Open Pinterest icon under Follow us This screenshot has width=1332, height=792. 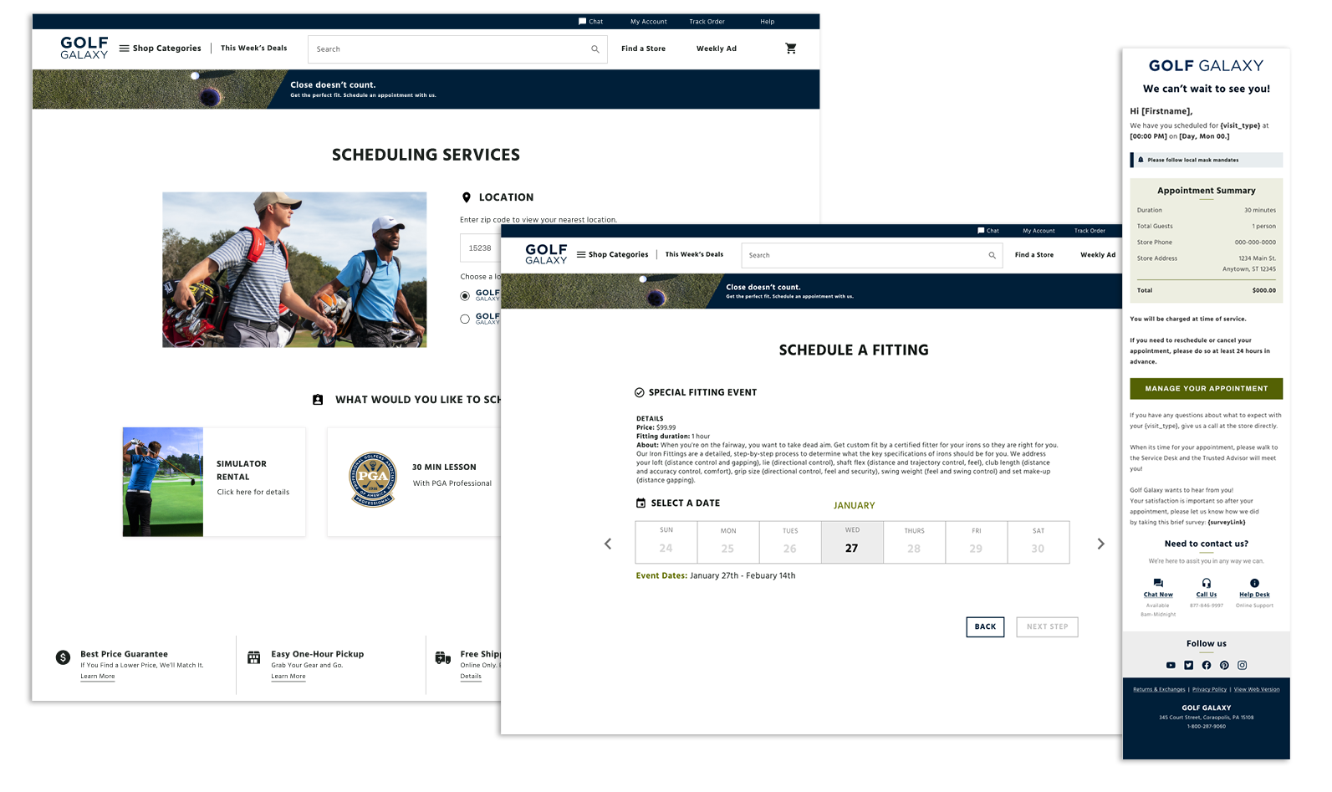click(x=1224, y=666)
